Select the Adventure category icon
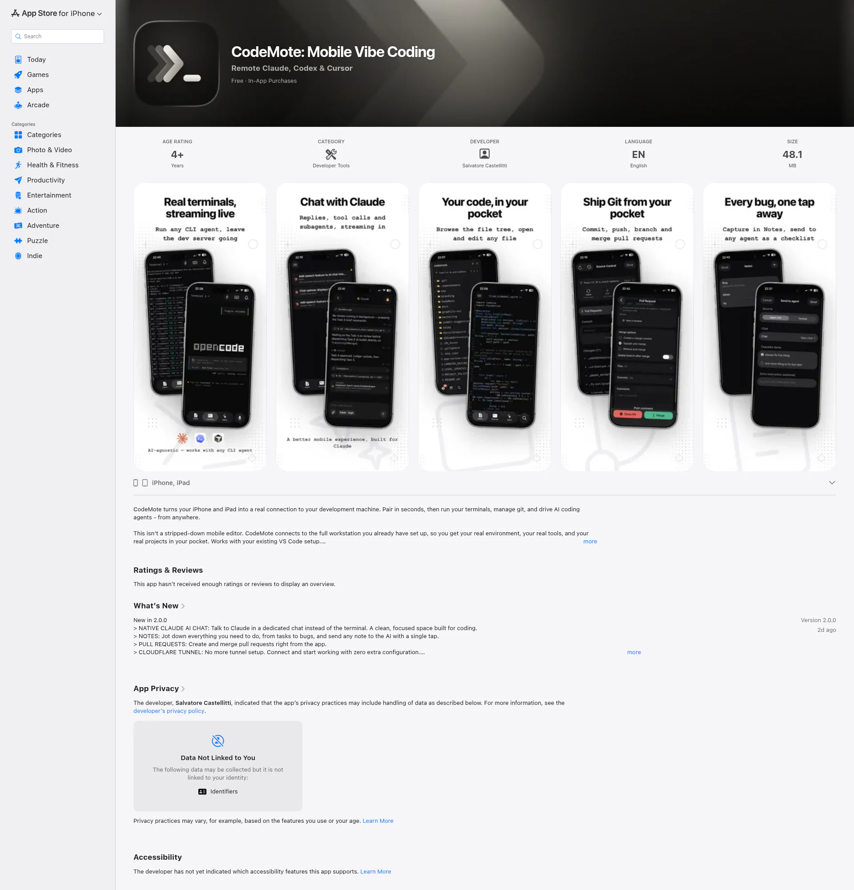 18,226
